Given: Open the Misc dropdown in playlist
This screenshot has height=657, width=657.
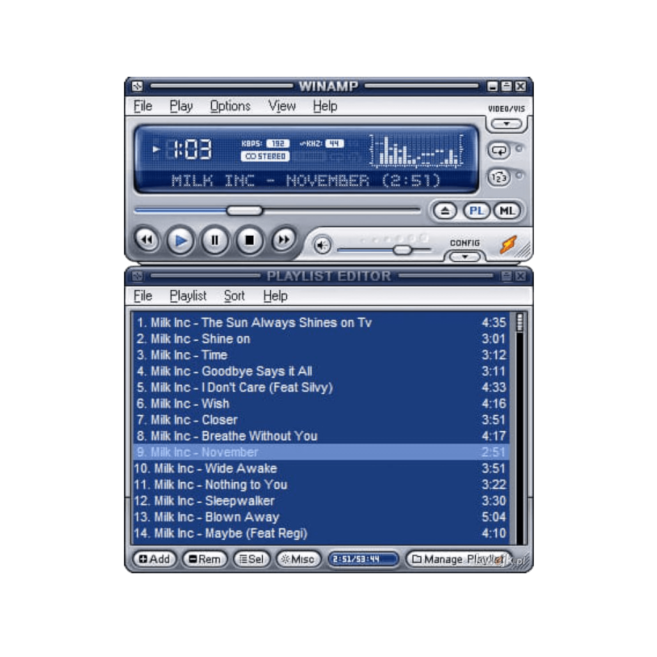Looking at the screenshot, I should click(x=298, y=559).
